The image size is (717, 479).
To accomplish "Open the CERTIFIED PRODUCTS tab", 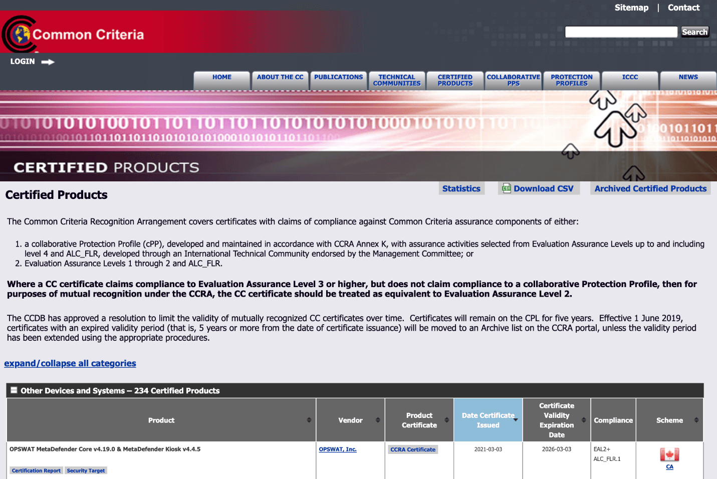I will click(x=455, y=80).
